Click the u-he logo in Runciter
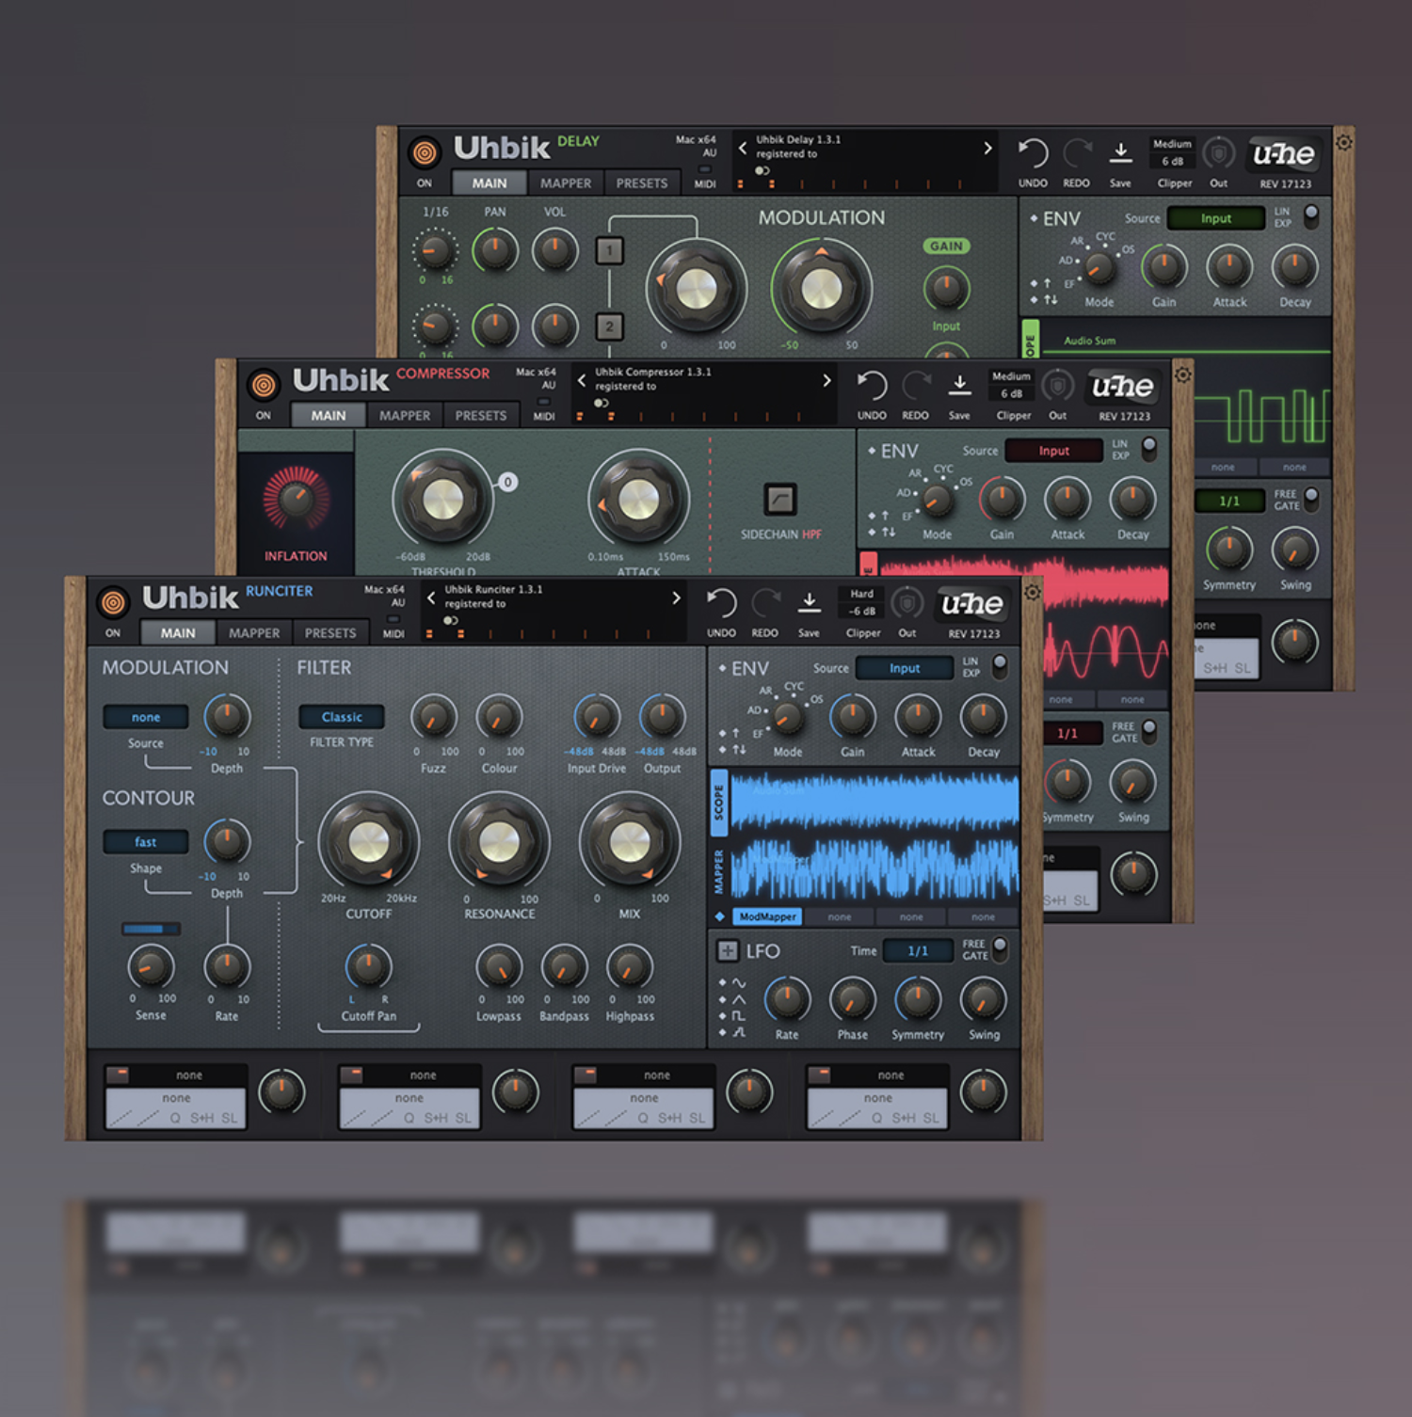Screen dimensions: 1412x1417 tap(972, 604)
